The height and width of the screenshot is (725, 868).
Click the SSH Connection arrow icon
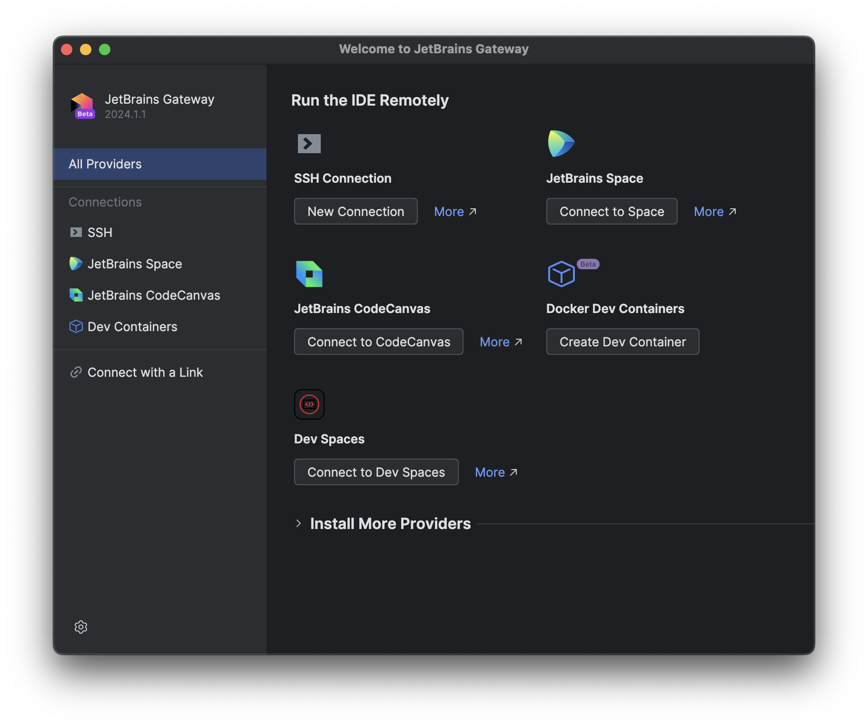tap(309, 143)
